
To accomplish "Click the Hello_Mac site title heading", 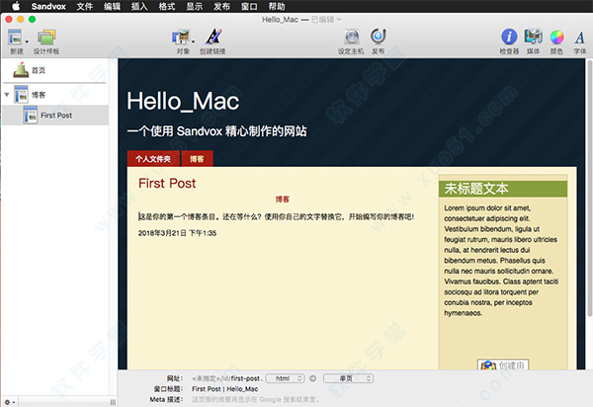I will coord(183,102).
